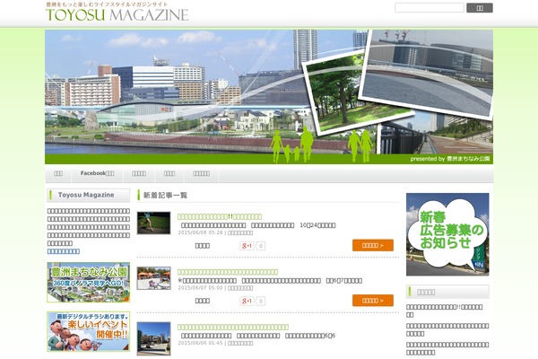The image size is (538, 359).
Task: Click the 新着記事一覧 section heading
Action: pyautogui.click(x=165, y=196)
